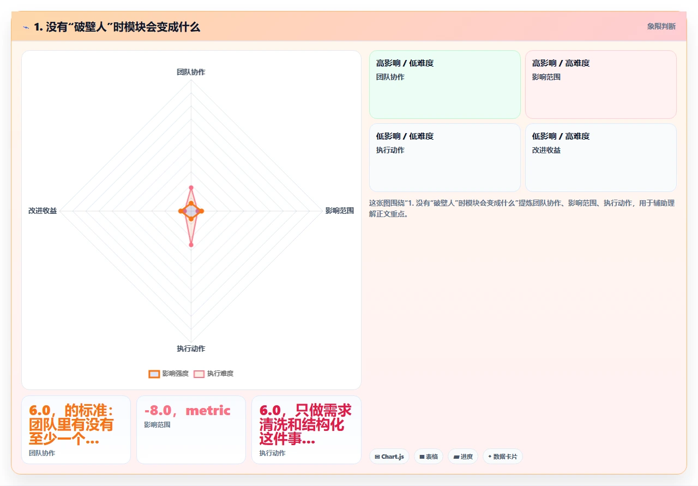Click the 改进收益 axis label of the radar chart
The width and height of the screenshot is (698, 486).
(43, 211)
